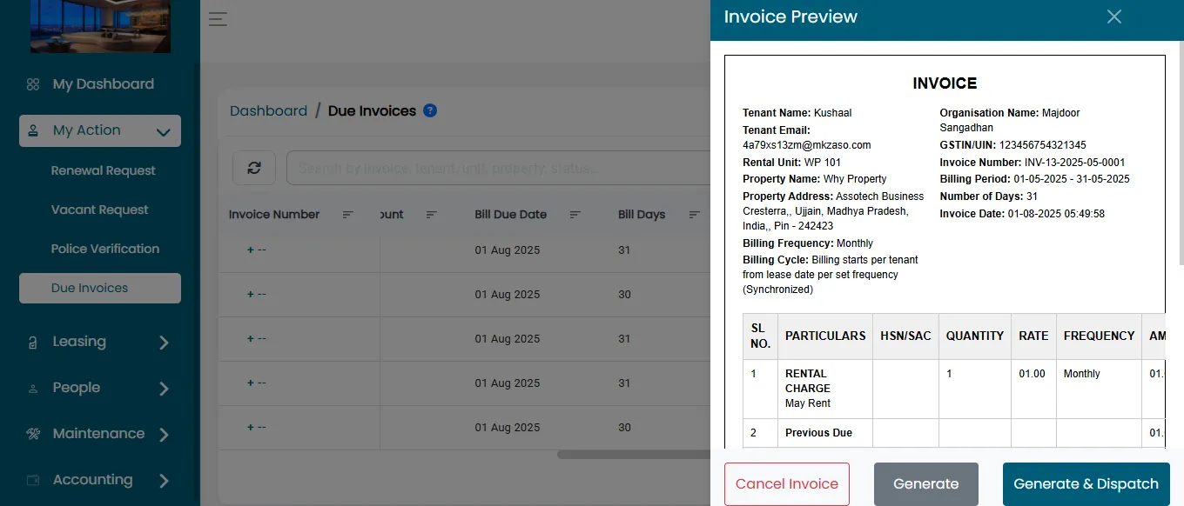Expand the Maintenance menu chevron
The width and height of the screenshot is (1184, 506).
point(164,435)
